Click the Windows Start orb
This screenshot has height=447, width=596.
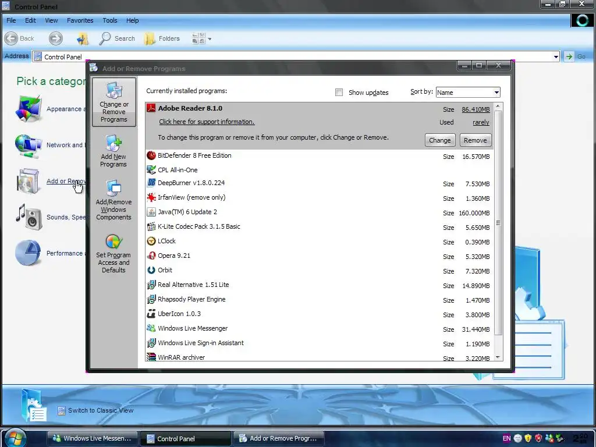pos(15,438)
